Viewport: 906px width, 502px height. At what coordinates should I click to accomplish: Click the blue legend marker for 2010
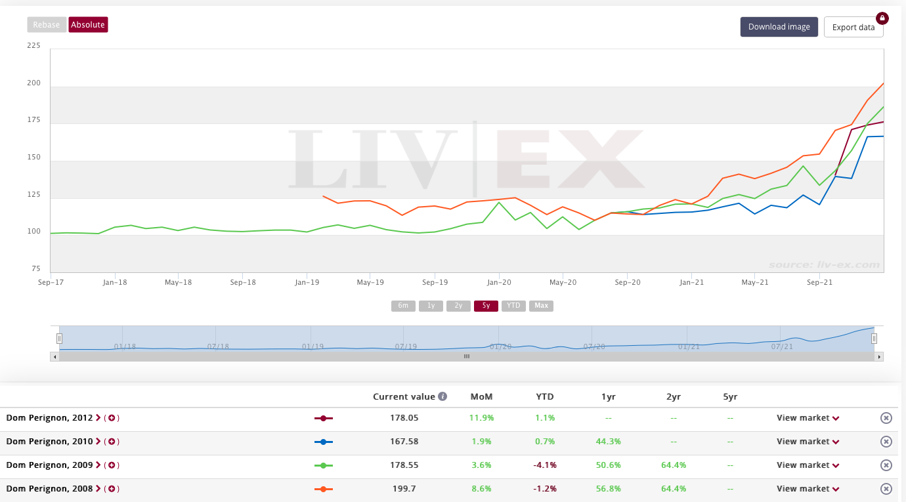324,442
